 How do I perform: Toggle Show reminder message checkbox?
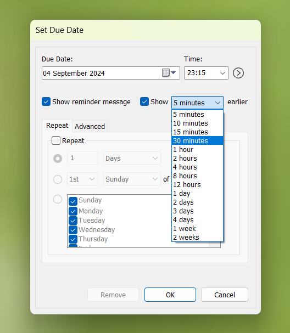point(46,101)
